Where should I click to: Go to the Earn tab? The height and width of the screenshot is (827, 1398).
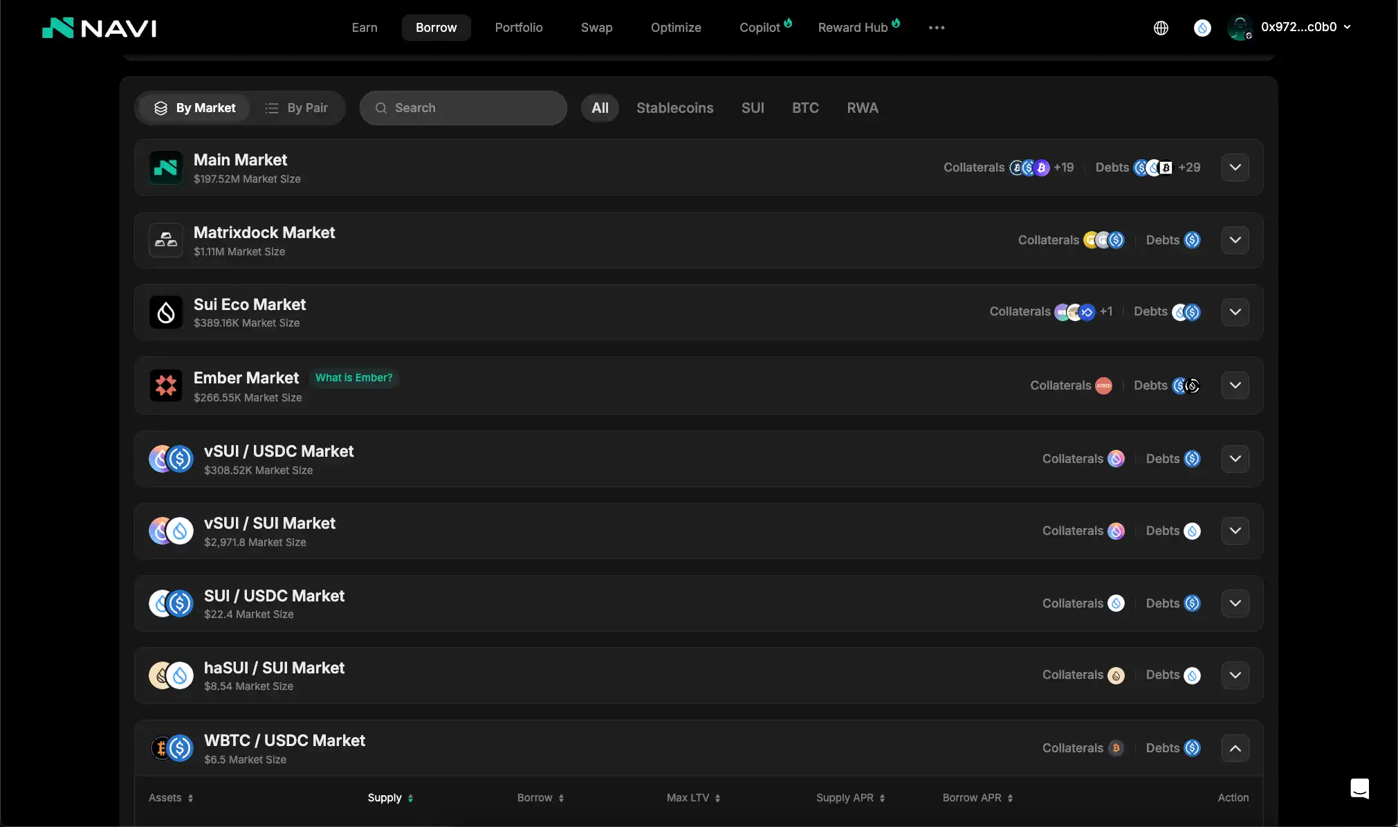click(x=365, y=28)
